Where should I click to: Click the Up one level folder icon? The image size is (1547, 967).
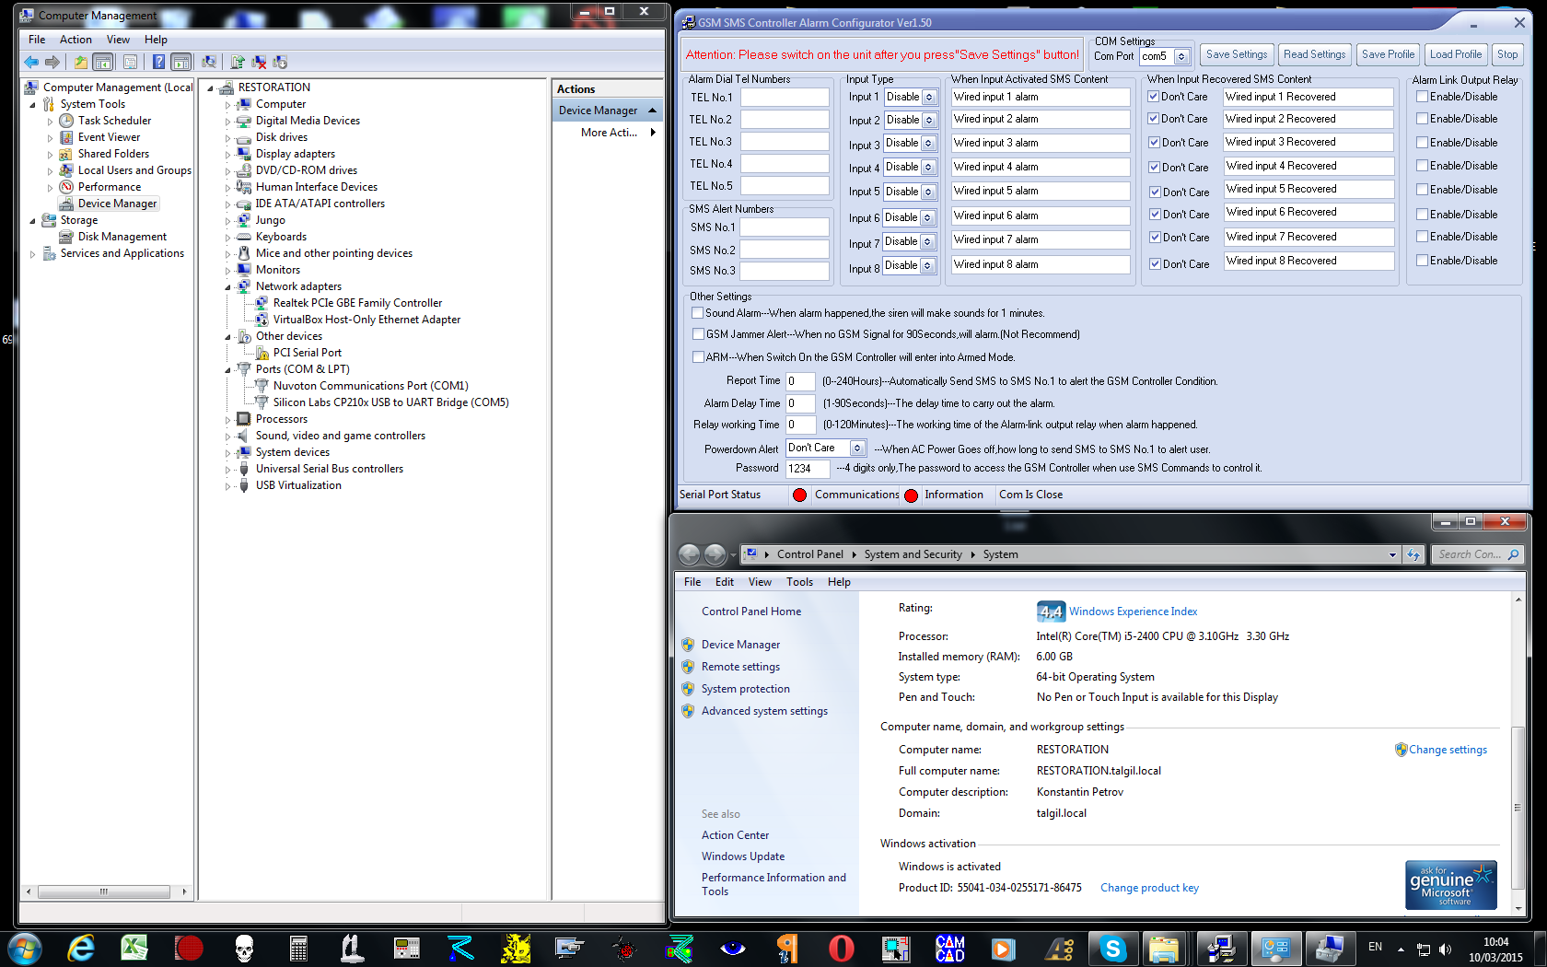coord(81,62)
